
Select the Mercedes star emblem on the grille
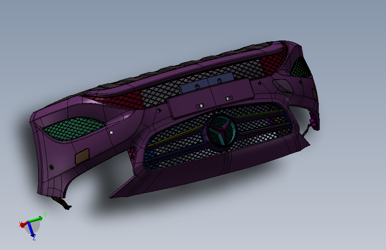221,131
